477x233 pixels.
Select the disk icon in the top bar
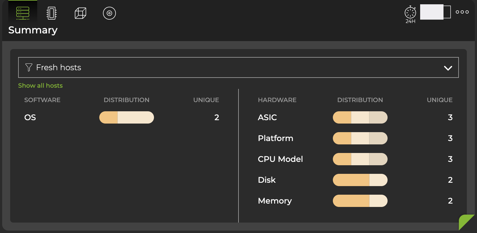[109, 13]
